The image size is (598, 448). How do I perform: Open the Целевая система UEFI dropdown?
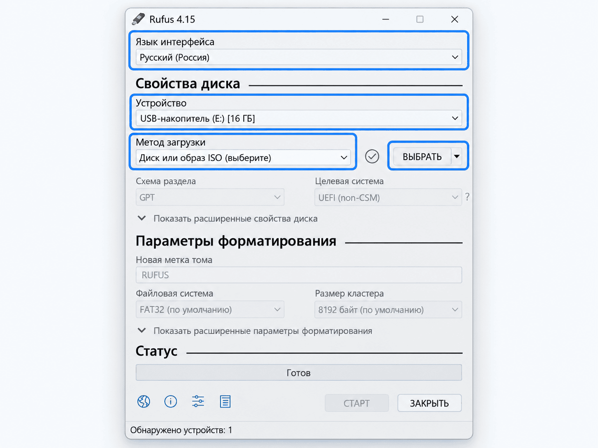(x=388, y=197)
